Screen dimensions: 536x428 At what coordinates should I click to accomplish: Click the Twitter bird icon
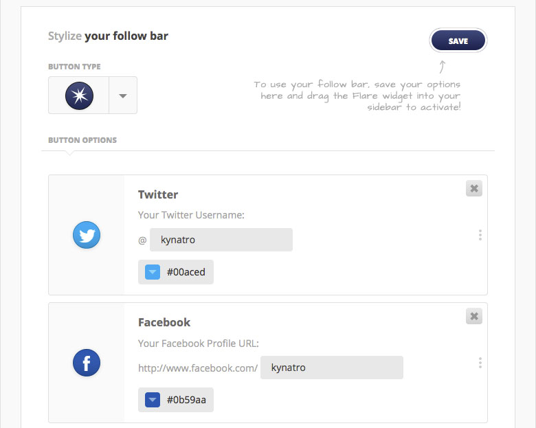[87, 235]
